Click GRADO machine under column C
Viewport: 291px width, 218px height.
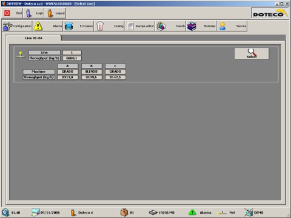click(x=115, y=71)
